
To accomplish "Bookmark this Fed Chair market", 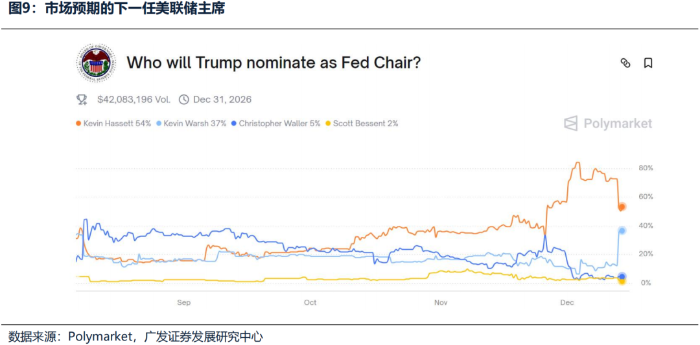I will 647,63.
